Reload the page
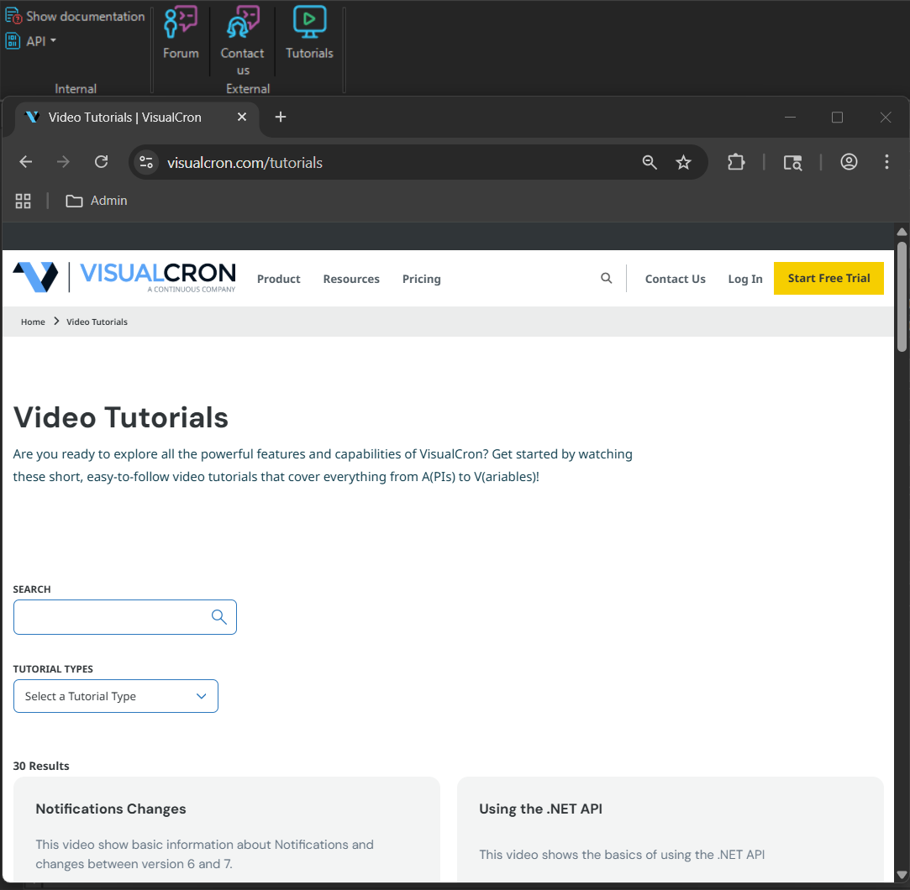910x890 pixels. pos(101,163)
